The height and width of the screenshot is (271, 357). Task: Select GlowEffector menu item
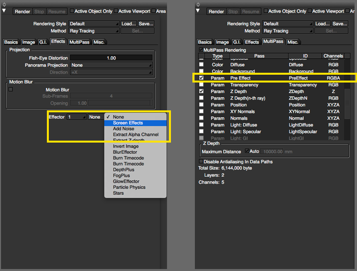tap(135, 182)
